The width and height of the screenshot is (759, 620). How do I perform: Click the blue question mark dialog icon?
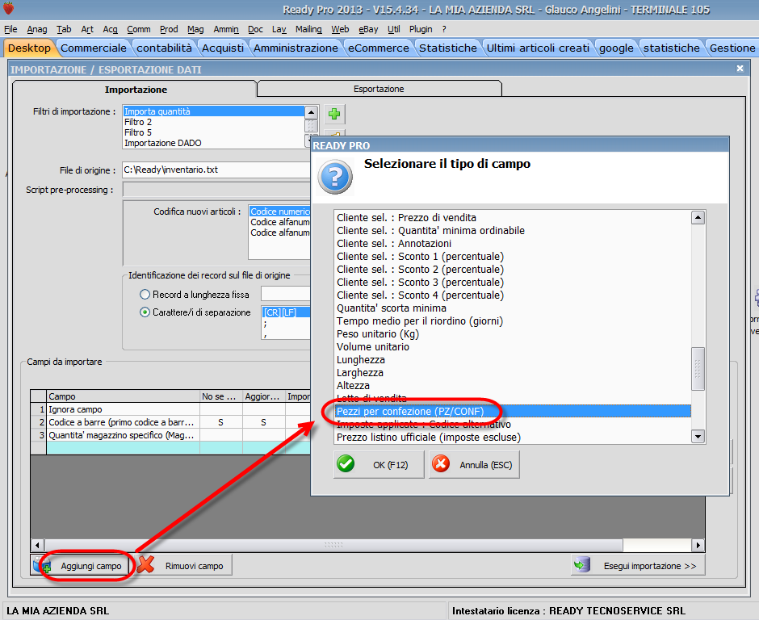[335, 177]
